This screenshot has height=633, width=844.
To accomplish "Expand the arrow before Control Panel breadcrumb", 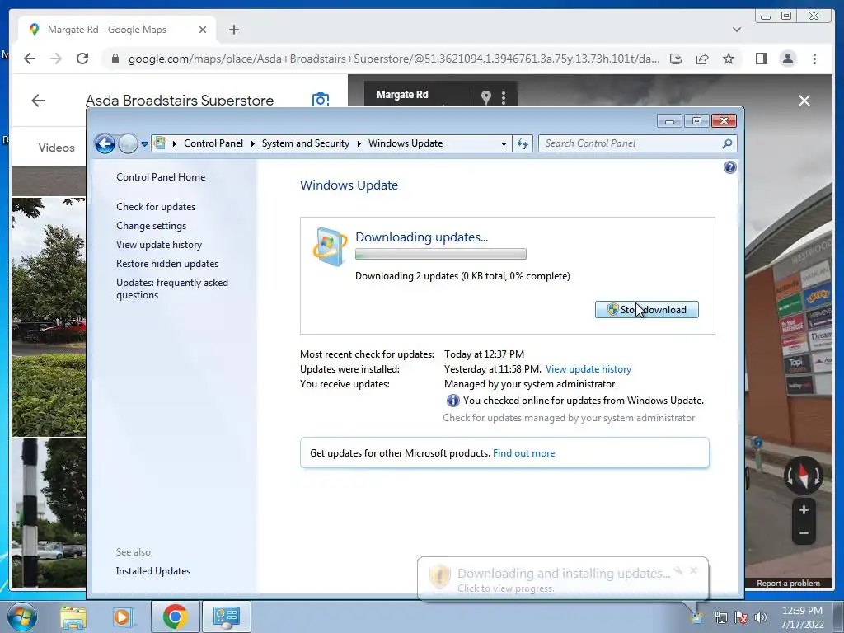I will point(175,143).
